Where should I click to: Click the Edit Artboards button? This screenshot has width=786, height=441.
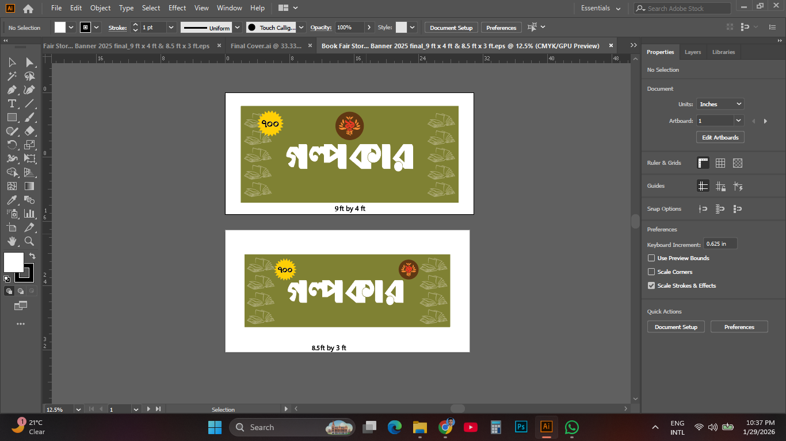[x=720, y=137]
